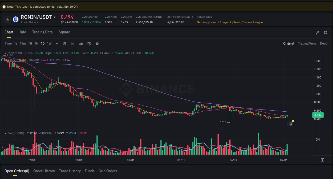
Task: Enter fullscreen mode with the expand arrows icon
Action: click(317, 33)
